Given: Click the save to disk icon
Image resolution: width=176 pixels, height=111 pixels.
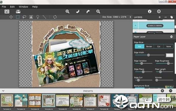Looking at the screenshot, I should click(x=18, y=12).
